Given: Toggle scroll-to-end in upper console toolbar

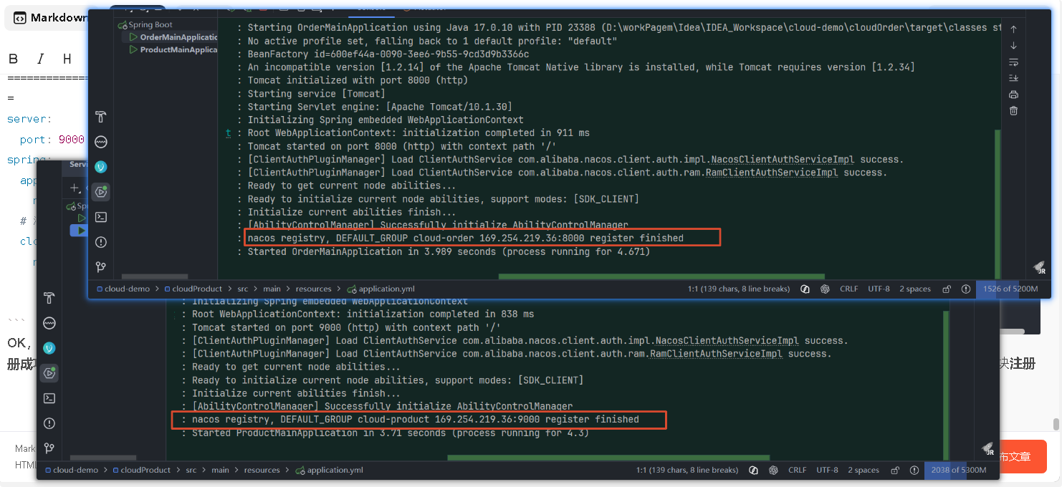Looking at the screenshot, I should click(x=1013, y=78).
